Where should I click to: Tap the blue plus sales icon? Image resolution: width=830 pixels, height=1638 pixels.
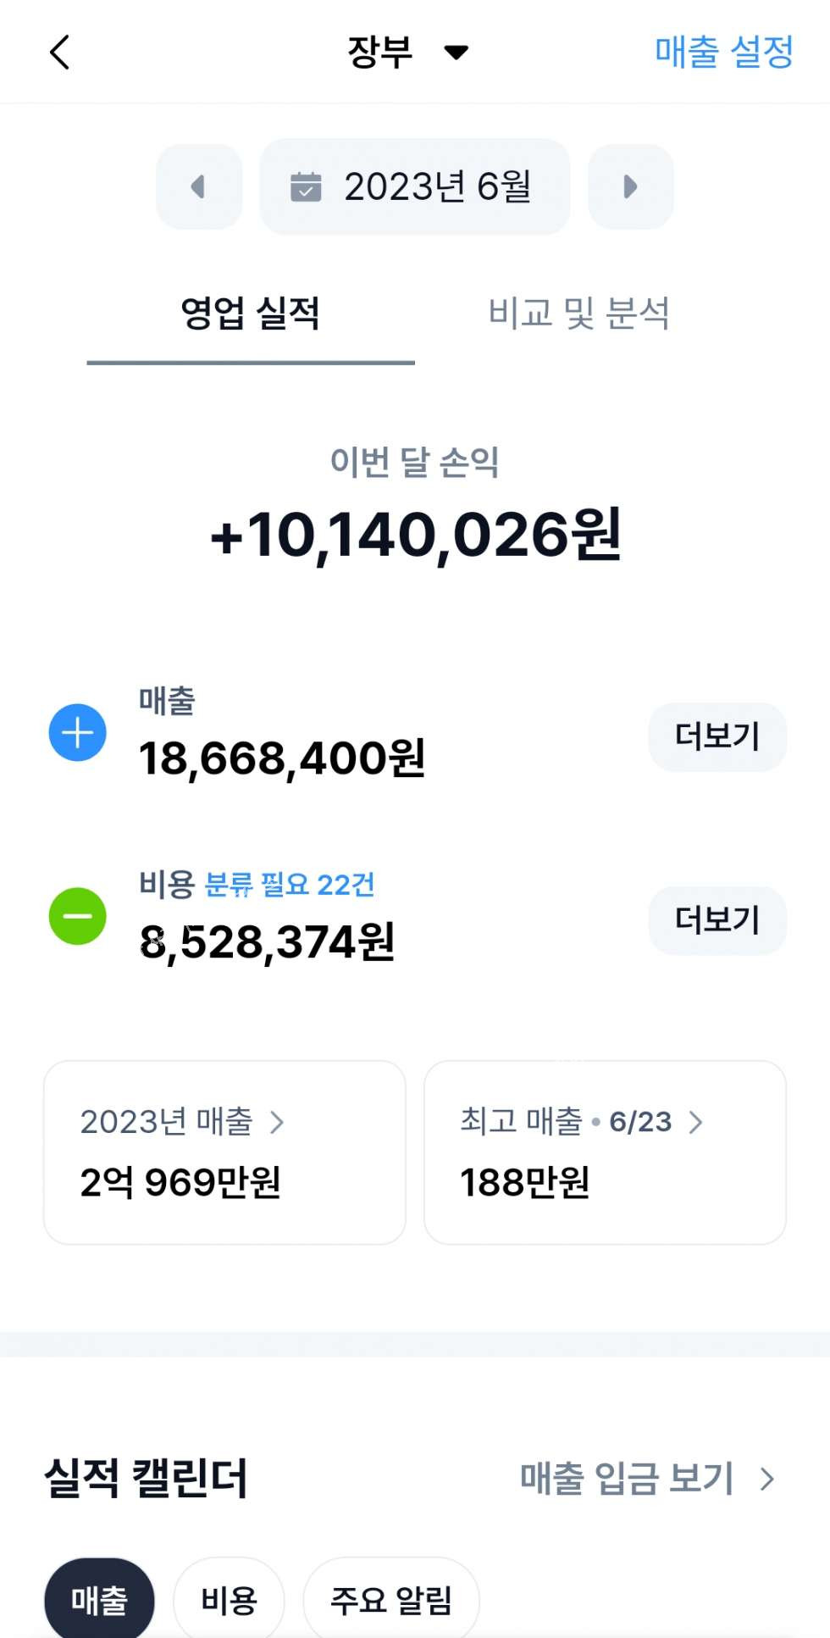click(x=78, y=733)
